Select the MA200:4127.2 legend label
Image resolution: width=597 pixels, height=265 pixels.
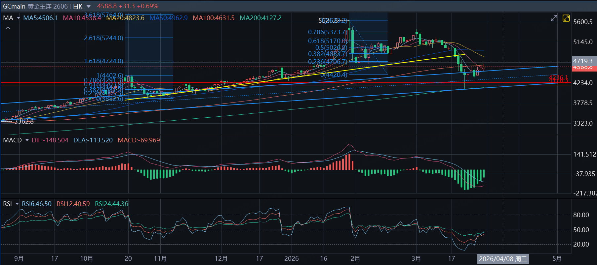pos(260,18)
